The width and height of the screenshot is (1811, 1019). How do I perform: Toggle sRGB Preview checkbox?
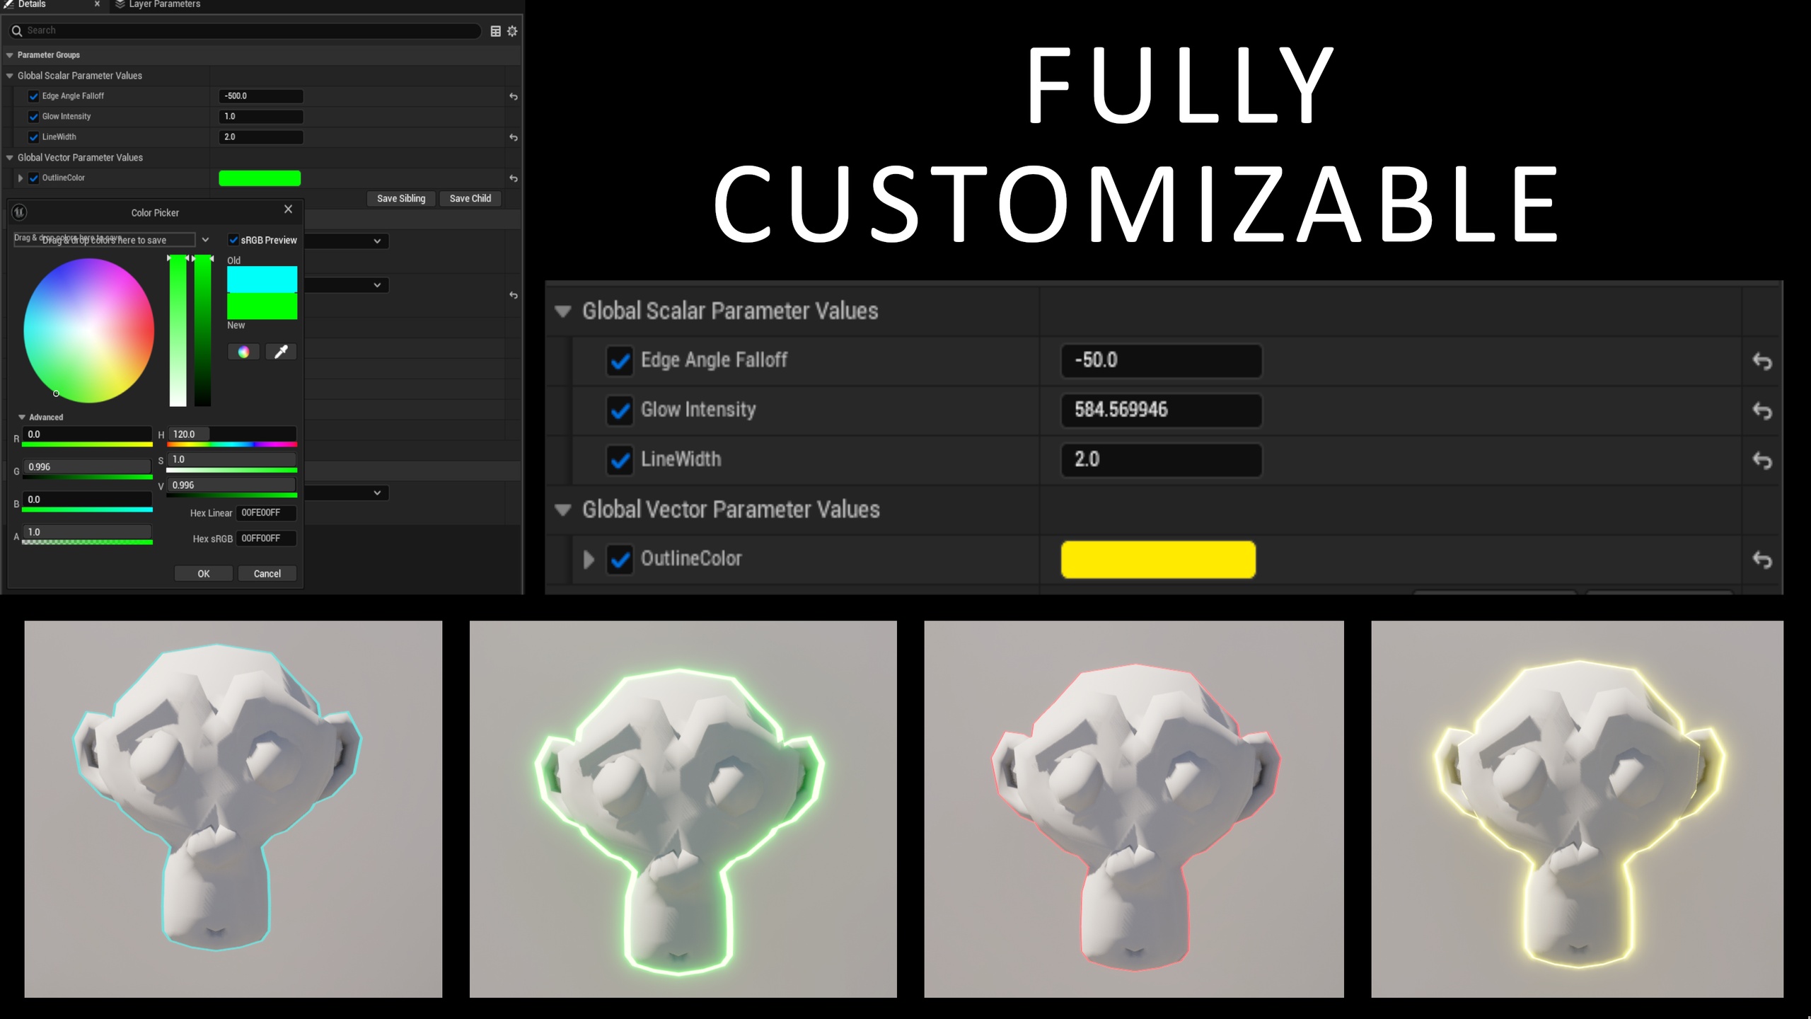click(233, 240)
